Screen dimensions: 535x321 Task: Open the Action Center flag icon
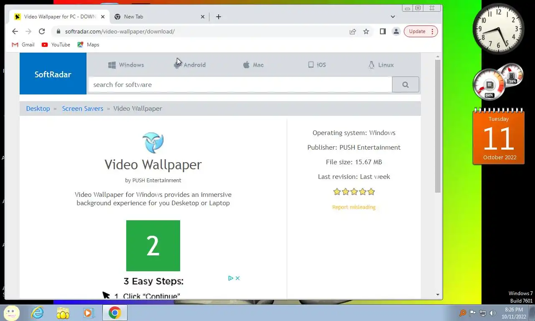(473, 313)
